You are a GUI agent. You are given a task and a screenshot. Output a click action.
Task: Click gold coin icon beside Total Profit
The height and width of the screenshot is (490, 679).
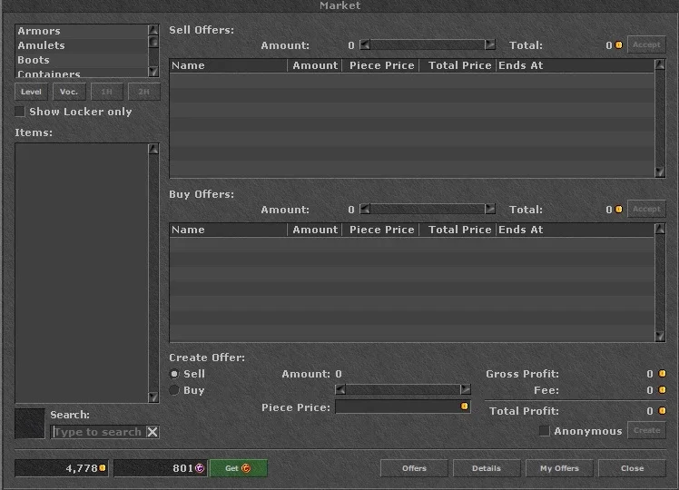[x=662, y=410]
